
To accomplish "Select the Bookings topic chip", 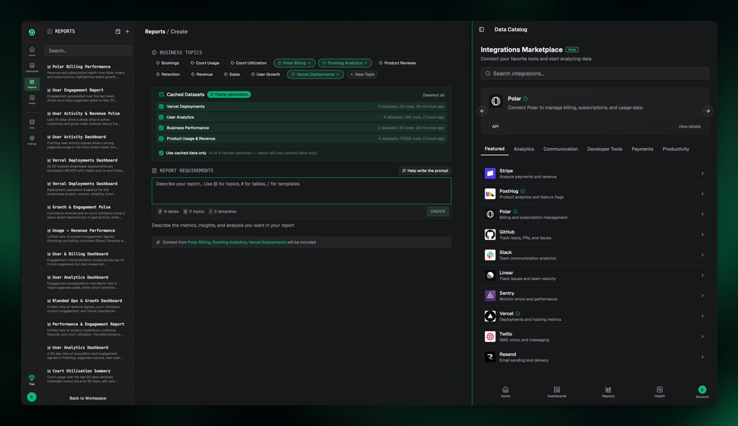I will coord(167,63).
